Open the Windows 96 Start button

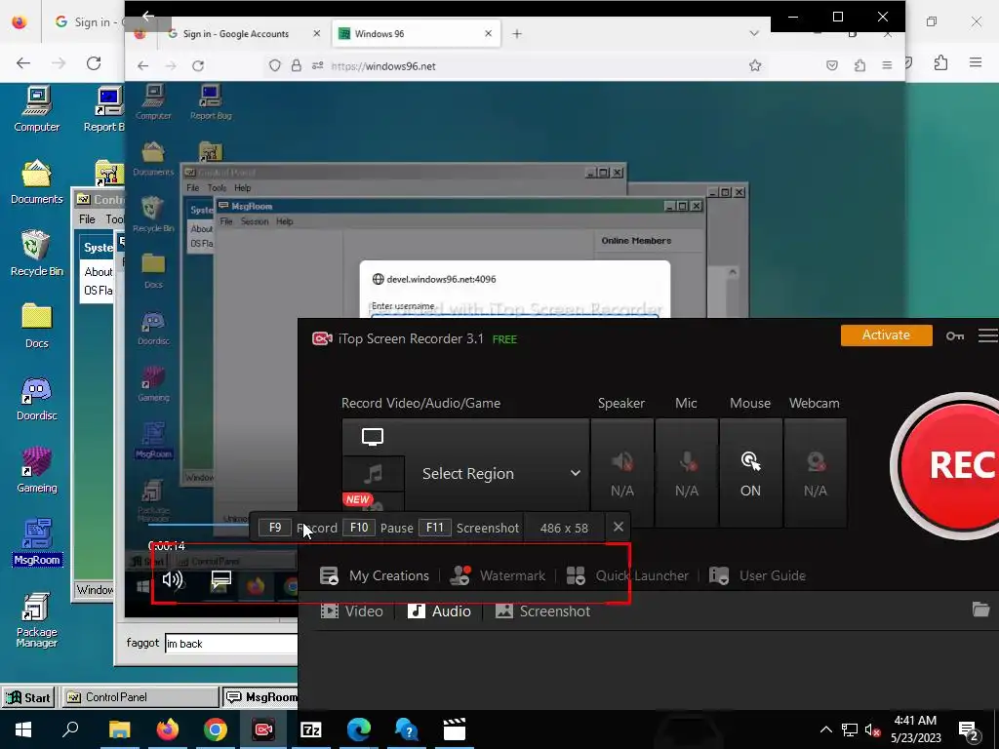click(x=28, y=697)
